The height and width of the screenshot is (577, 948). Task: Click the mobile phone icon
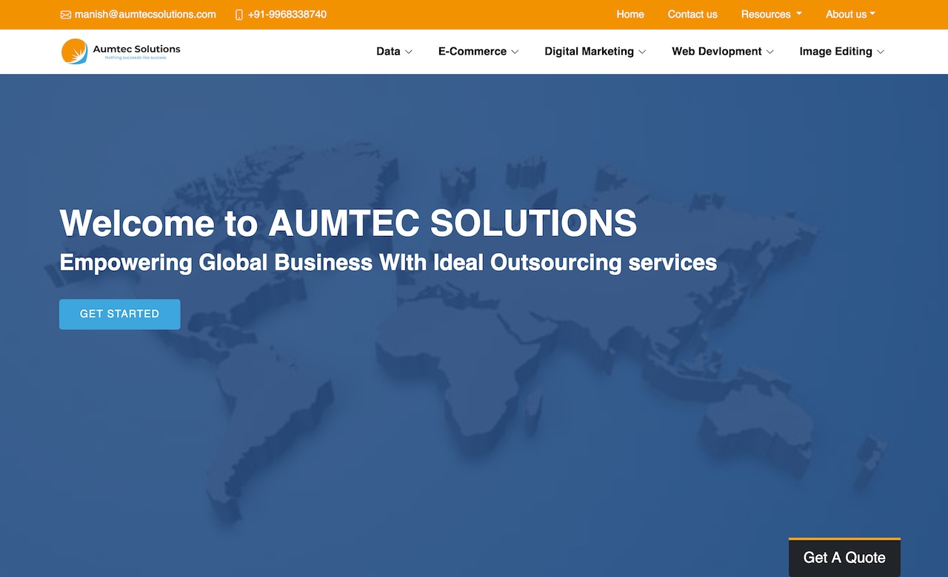click(x=239, y=15)
